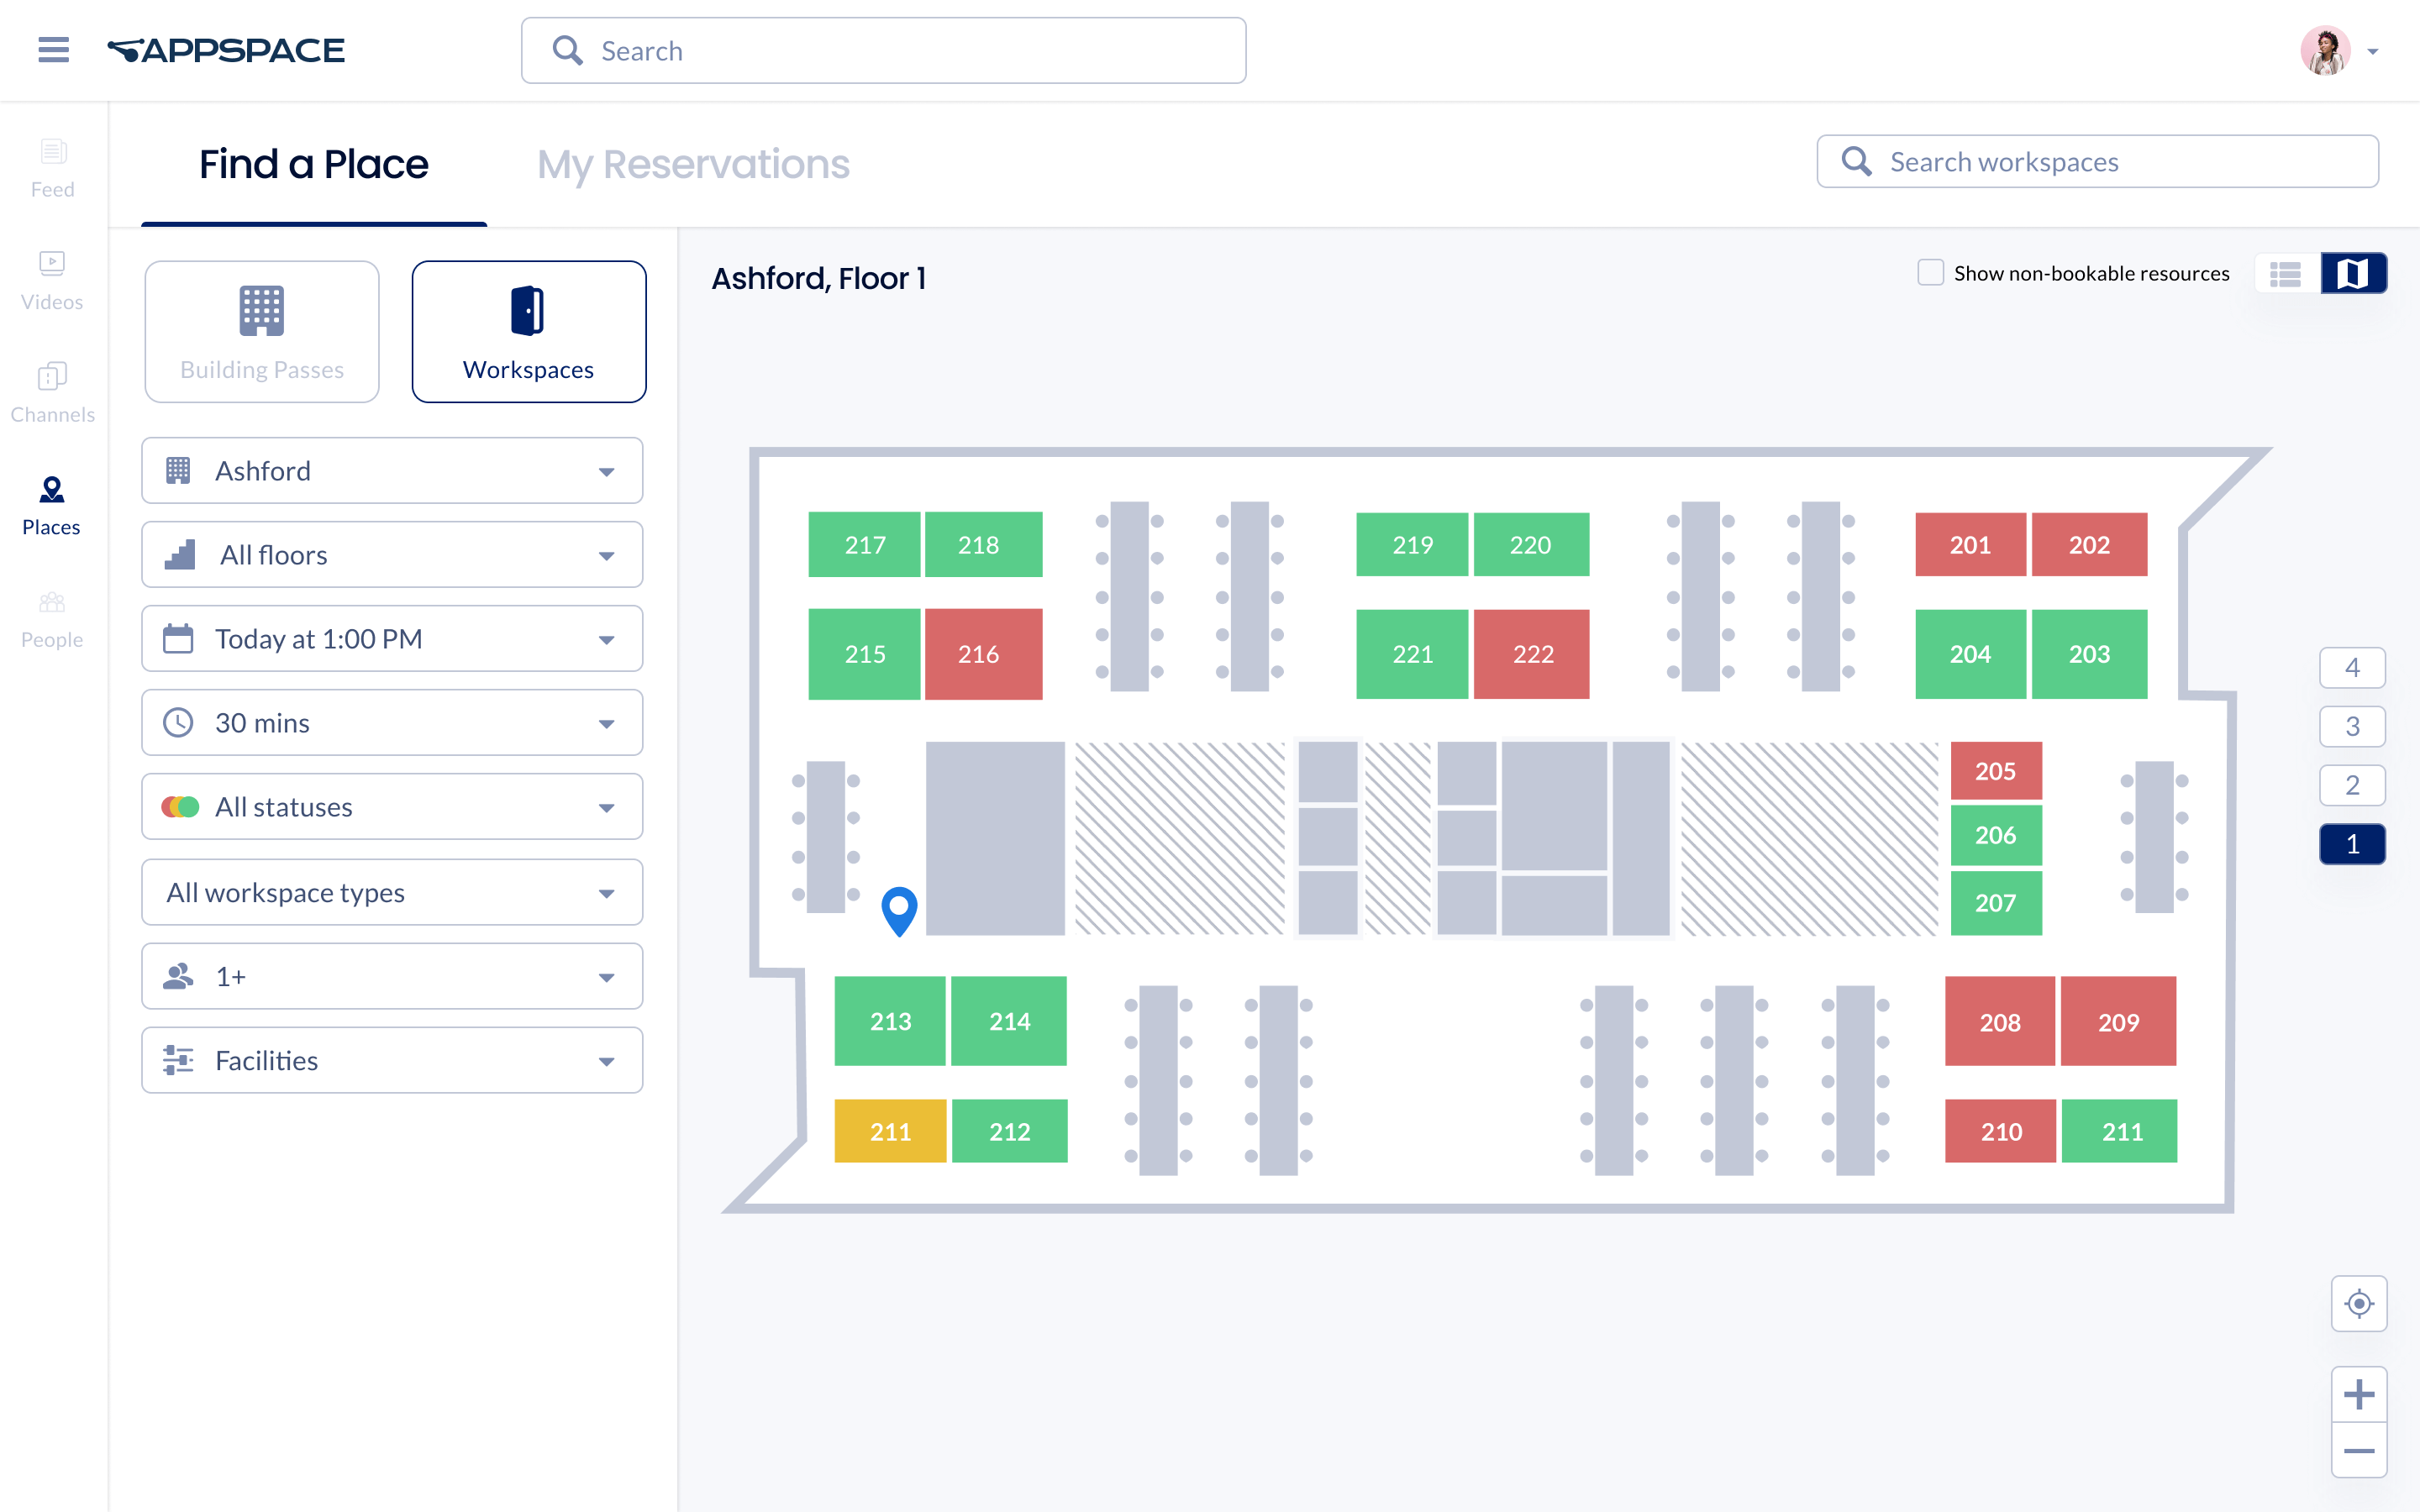Viewport: 2420px width, 1512px height.
Task: Open the All statuses dropdown
Action: (392, 807)
